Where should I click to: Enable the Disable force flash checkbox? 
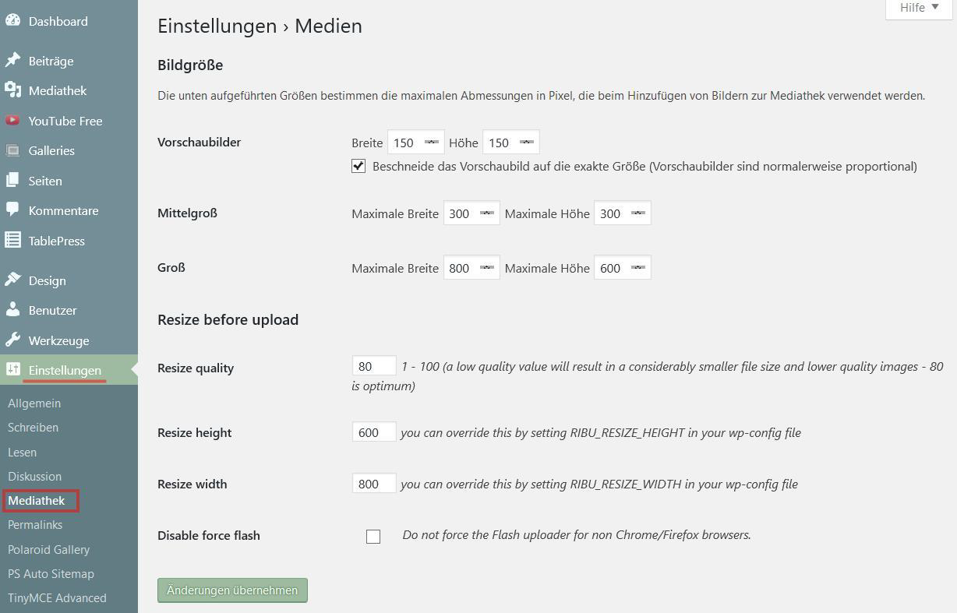click(x=373, y=536)
